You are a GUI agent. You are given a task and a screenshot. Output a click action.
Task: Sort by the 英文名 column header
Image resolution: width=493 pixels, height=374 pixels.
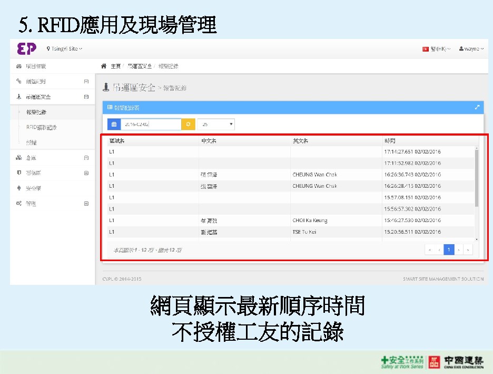(x=300, y=141)
